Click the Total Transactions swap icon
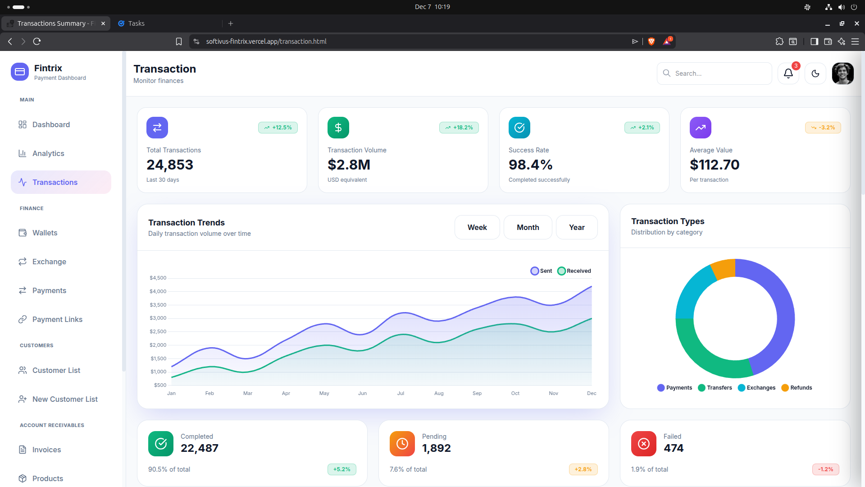Viewport: 865px width, 487px height. 157,128
